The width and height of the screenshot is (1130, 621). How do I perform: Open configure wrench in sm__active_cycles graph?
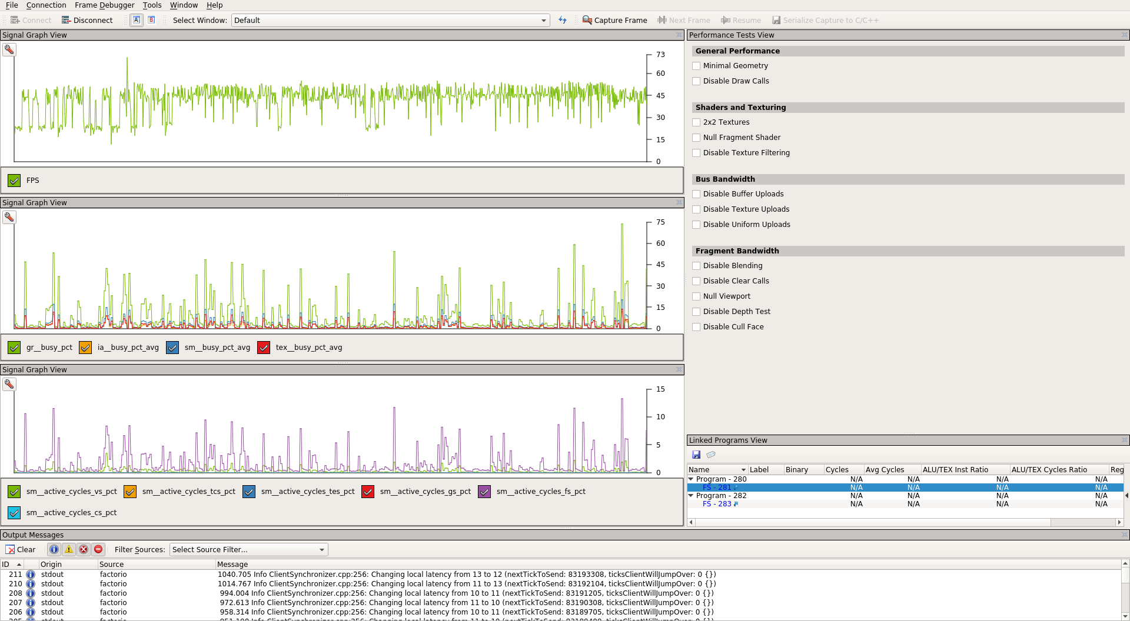pyautogui.click(x=9, y=384)
